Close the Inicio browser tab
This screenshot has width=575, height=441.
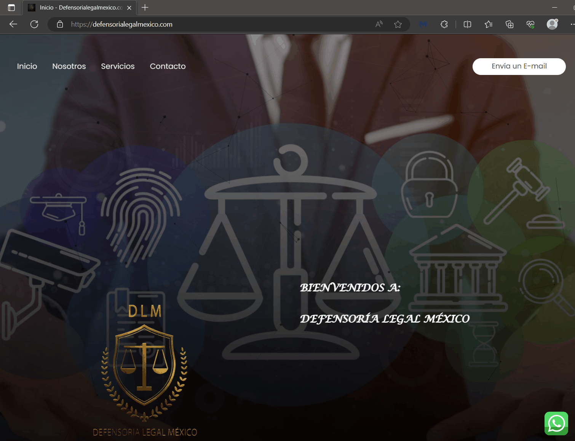tap(129, 8)
